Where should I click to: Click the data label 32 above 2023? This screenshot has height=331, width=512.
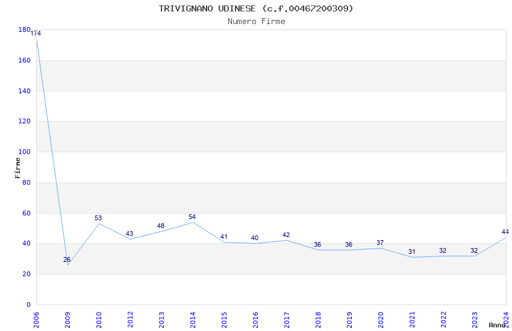coord(474,250)
